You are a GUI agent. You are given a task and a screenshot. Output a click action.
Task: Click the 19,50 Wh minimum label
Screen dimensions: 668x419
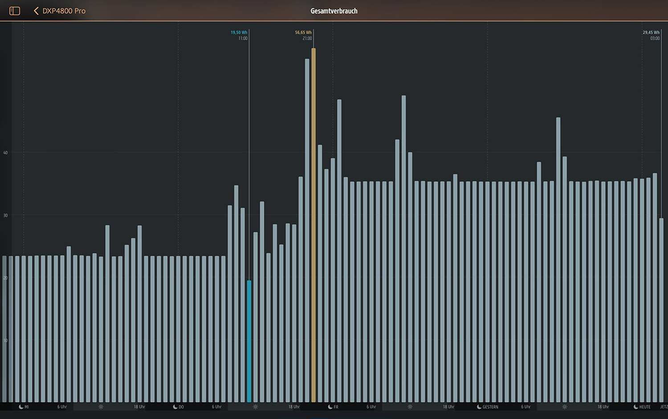click(239, 33)
